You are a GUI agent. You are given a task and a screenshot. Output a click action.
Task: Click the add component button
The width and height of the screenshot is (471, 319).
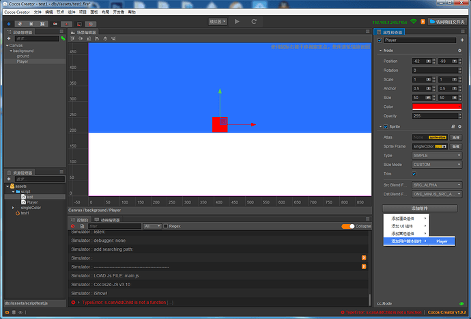click(420, 208)
